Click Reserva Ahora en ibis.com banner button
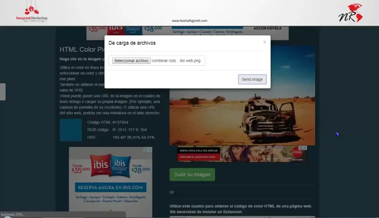Viewport: 379px width, 218px height. click(110, 187)
